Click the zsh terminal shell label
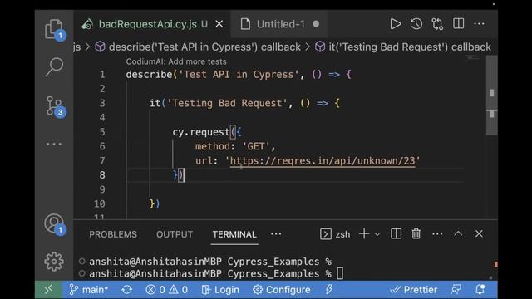 tap(342, 234)
